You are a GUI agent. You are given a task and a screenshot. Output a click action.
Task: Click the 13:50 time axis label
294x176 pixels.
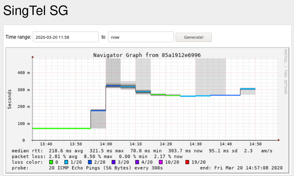76,144
